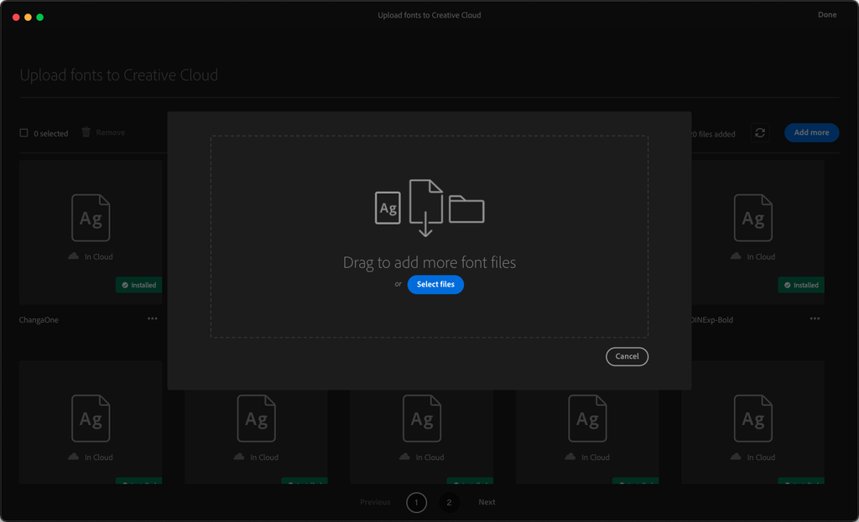
Task: Click the refresh sync icon near Add more
Action: (x=760, y=132)
